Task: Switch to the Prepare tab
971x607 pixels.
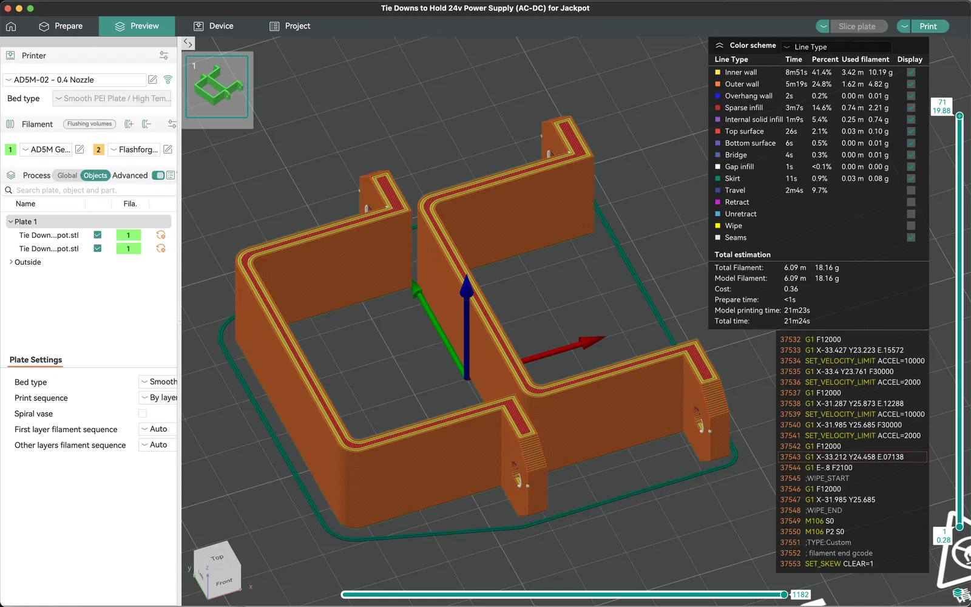Action: [61, 26]
